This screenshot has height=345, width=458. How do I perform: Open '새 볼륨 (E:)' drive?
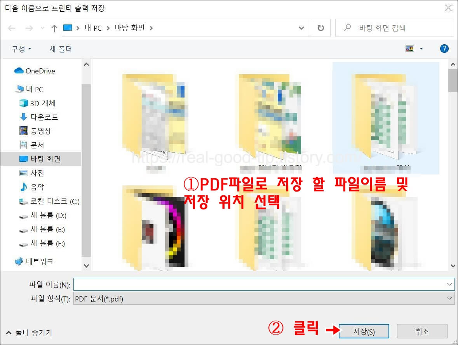[x=48, y=229]
